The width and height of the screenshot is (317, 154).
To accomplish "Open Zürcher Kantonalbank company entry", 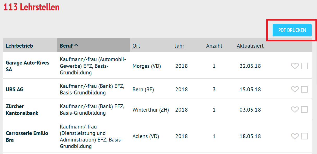I will [x=22, y=110].
